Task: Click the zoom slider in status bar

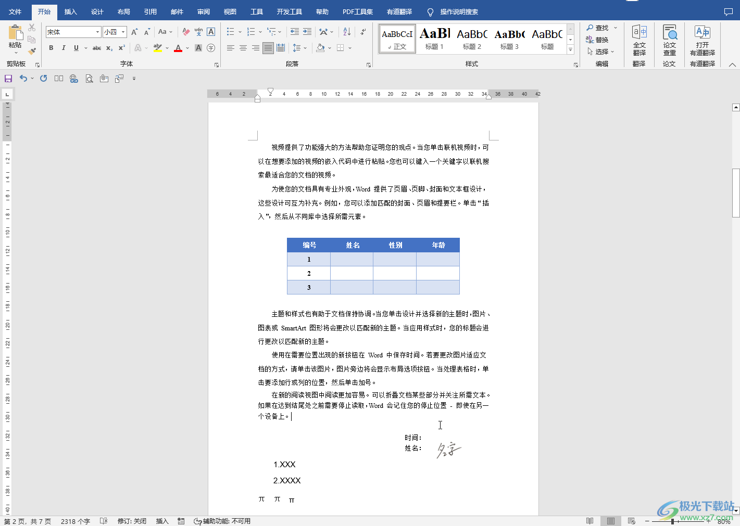Action: (x=673, y=521)
